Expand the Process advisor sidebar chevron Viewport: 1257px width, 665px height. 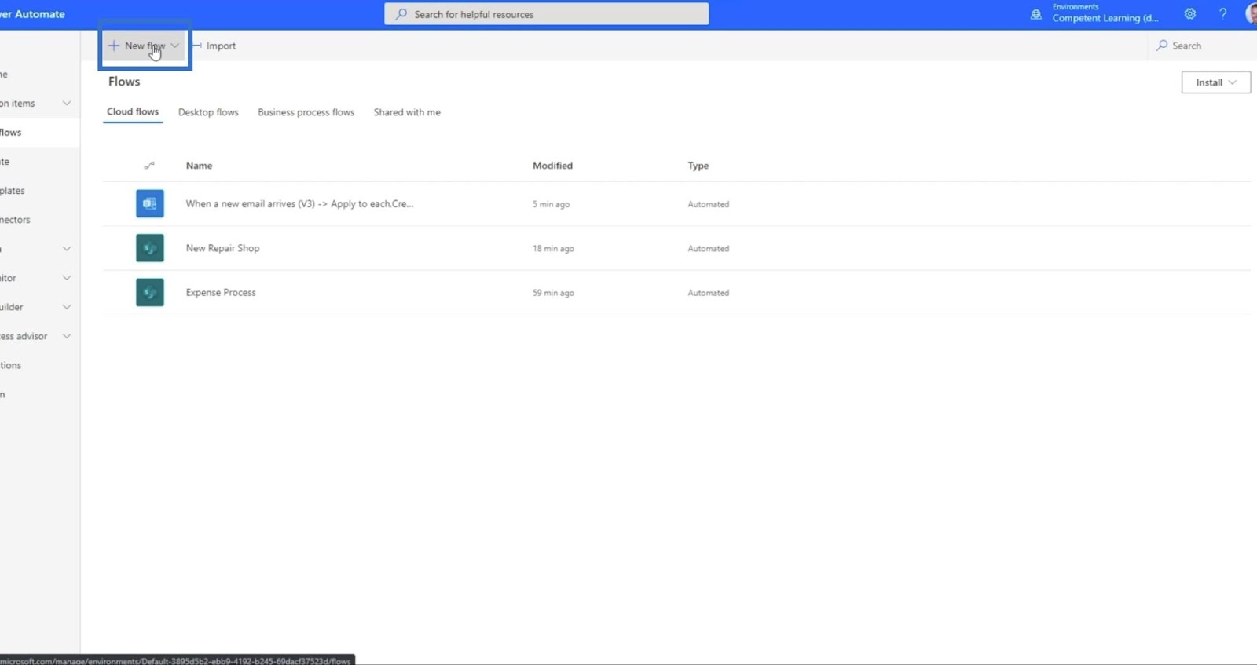(x=67, y=336)
